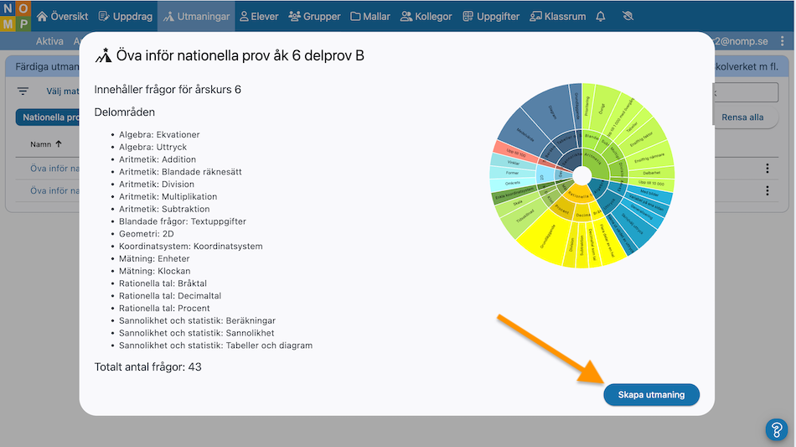Click the NOMP logo icon
The height and width of the screenshot is (447, 796).
[16, 17]
